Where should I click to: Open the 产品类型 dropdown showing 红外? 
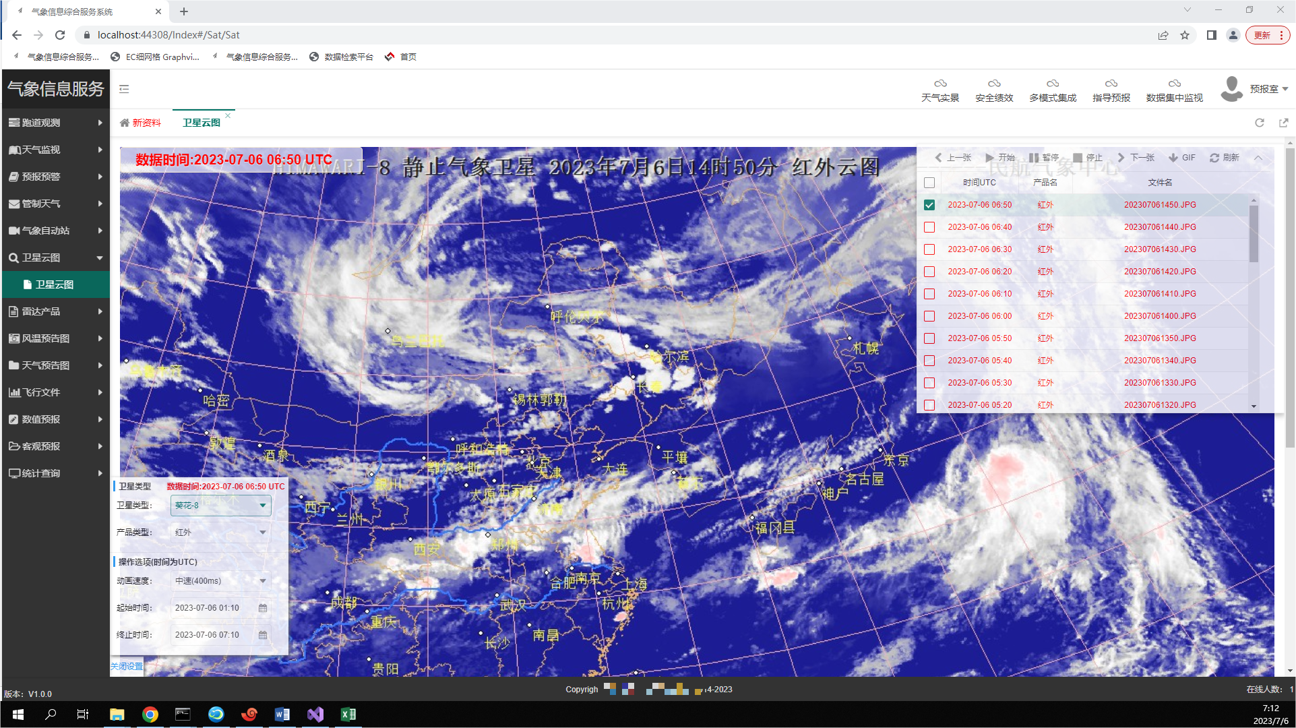coord(221,533)
